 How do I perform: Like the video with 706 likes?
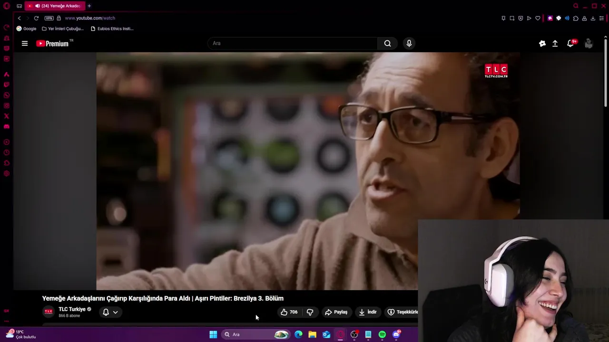pyautogui.click(x=289, y=312)
